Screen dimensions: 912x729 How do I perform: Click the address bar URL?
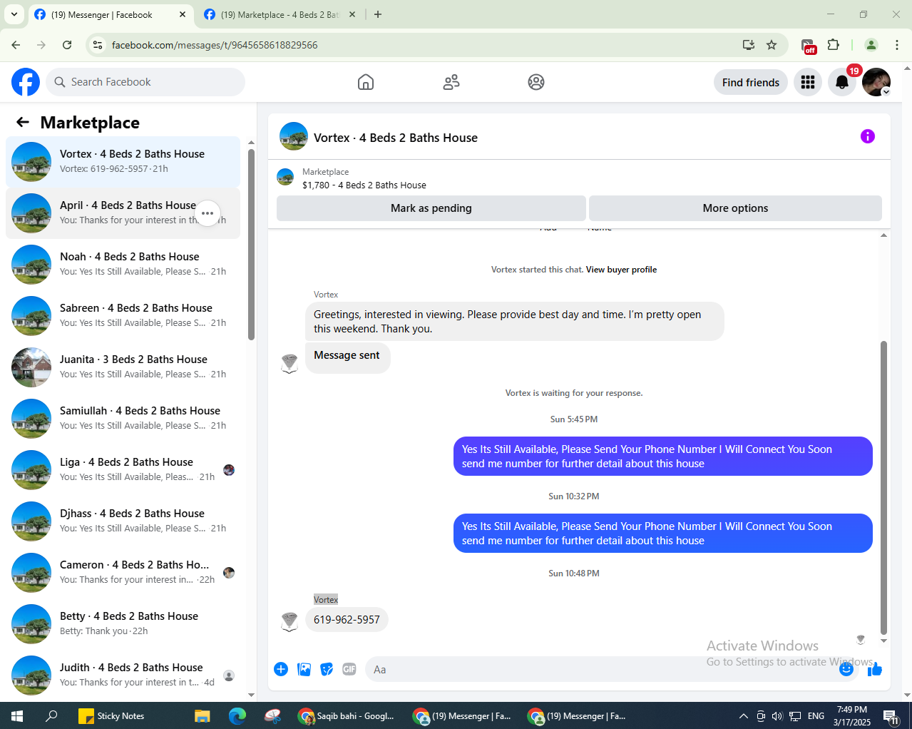pos(215,45)
